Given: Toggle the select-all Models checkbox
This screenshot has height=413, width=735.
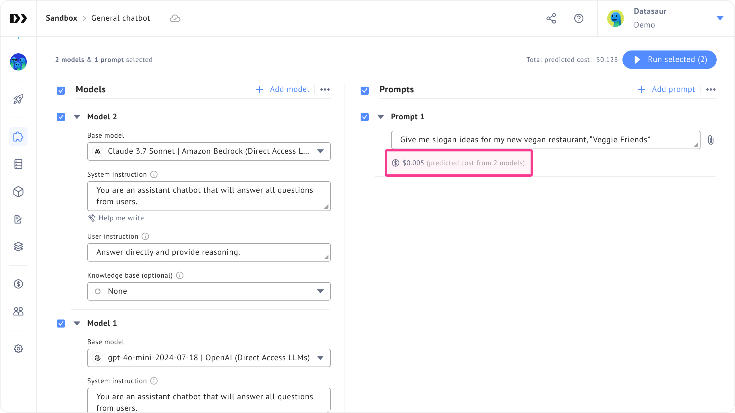Looking at the screenshot, I should click(x=61, y=91).
